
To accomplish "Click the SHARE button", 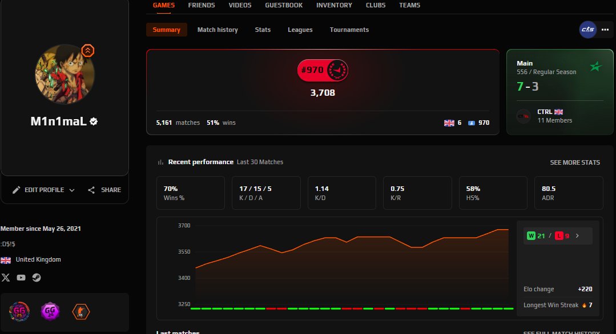I will coord(104,190).
